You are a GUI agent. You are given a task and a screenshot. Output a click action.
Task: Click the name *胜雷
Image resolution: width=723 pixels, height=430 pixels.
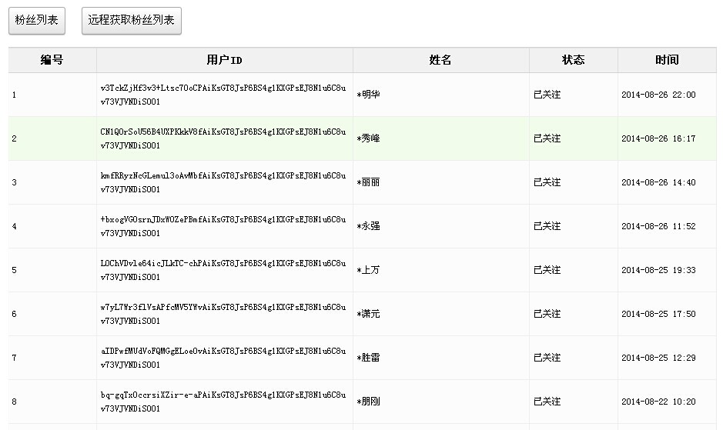(368, 358)
